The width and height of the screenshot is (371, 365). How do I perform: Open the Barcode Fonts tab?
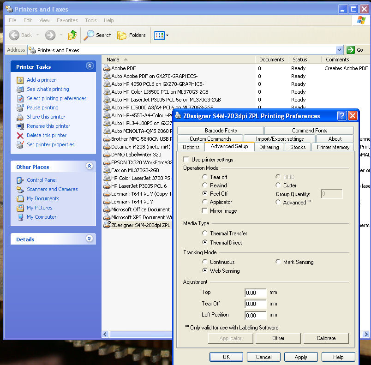point(221,130)
